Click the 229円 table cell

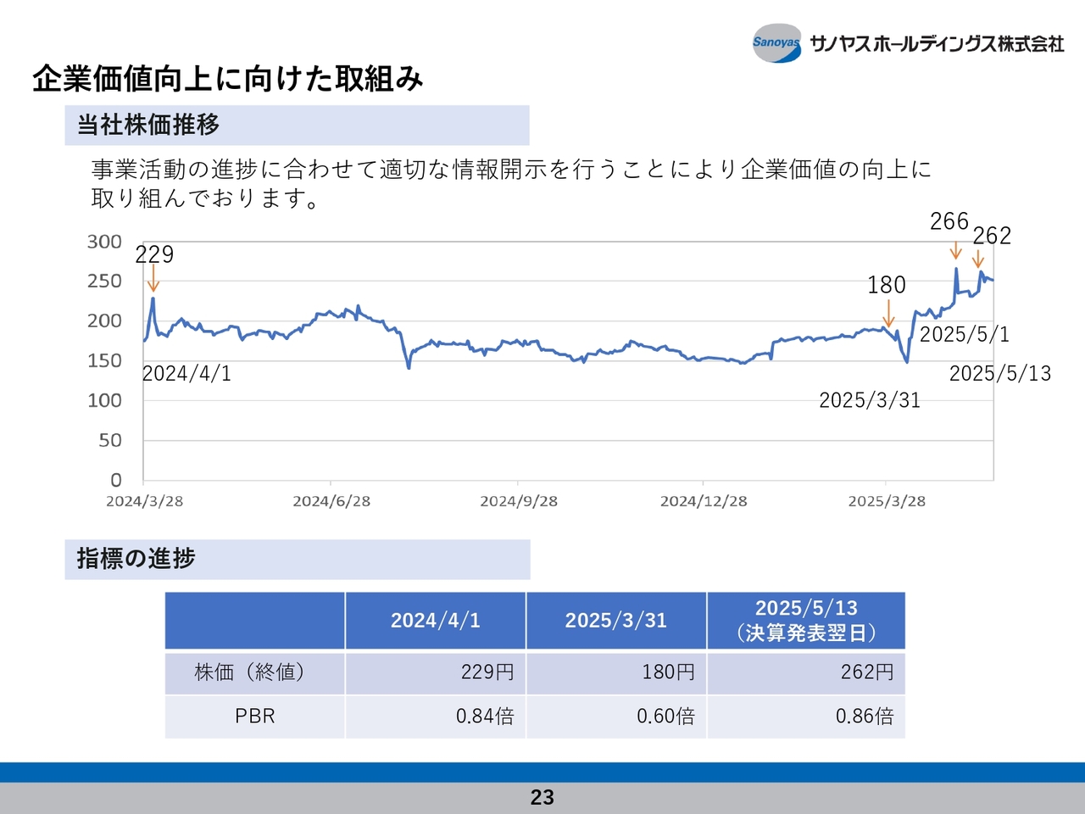point(436,672)
